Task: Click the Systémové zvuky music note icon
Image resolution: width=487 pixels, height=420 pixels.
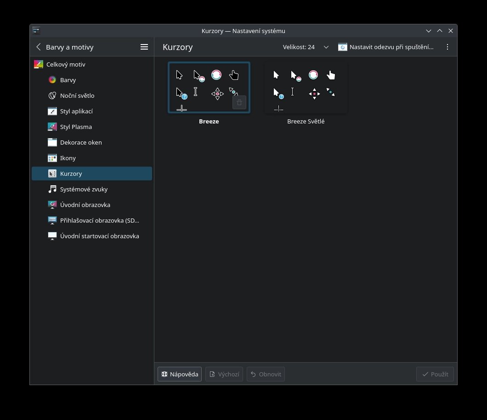Action: coord(52,189)
